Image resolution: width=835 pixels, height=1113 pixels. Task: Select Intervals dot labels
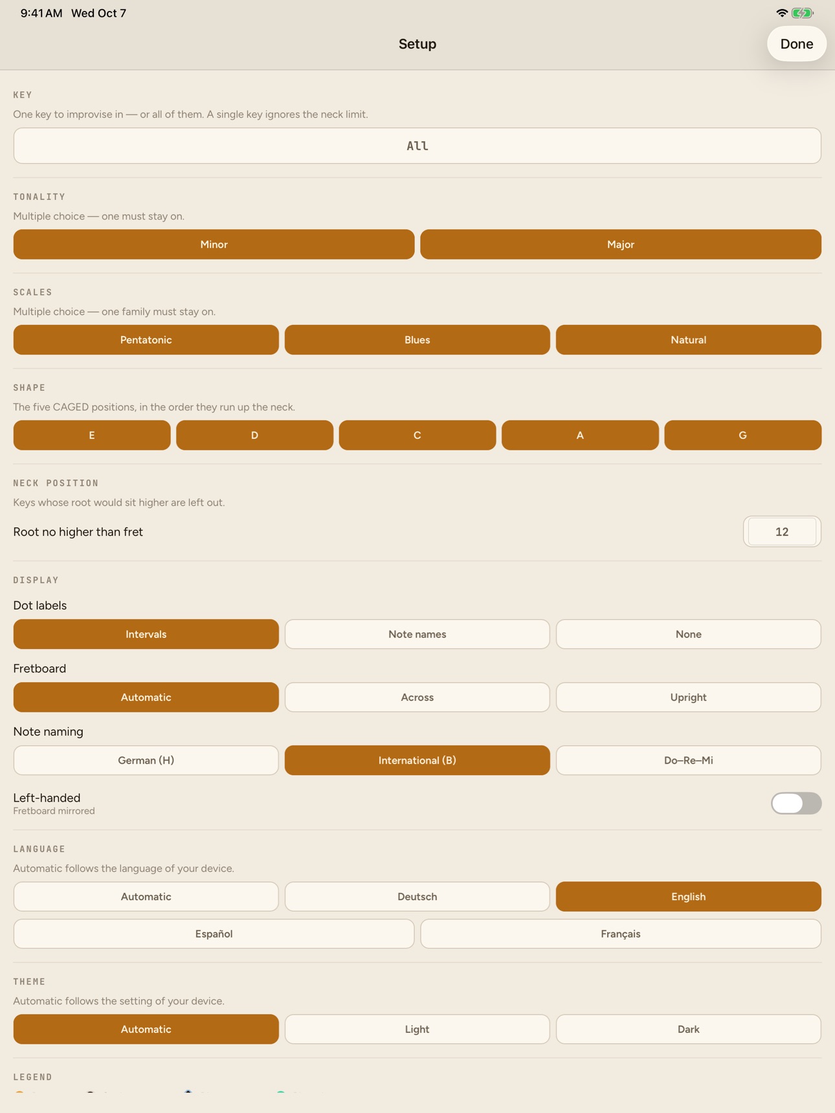click(x=146, y=634)
